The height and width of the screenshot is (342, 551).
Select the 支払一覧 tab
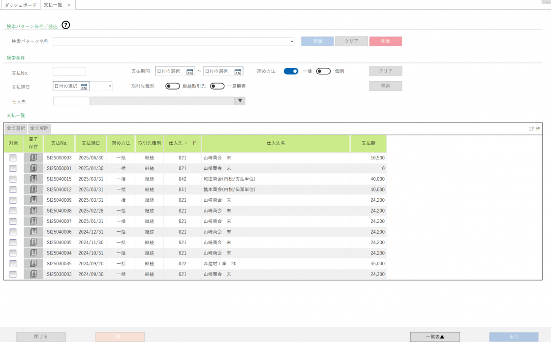coord(53,5)
